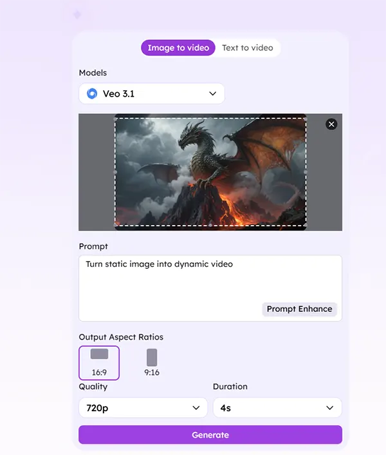Switch to the Text to video tab
The width and height of the screenshot is (386, 455).
click(x=247, y=48)
